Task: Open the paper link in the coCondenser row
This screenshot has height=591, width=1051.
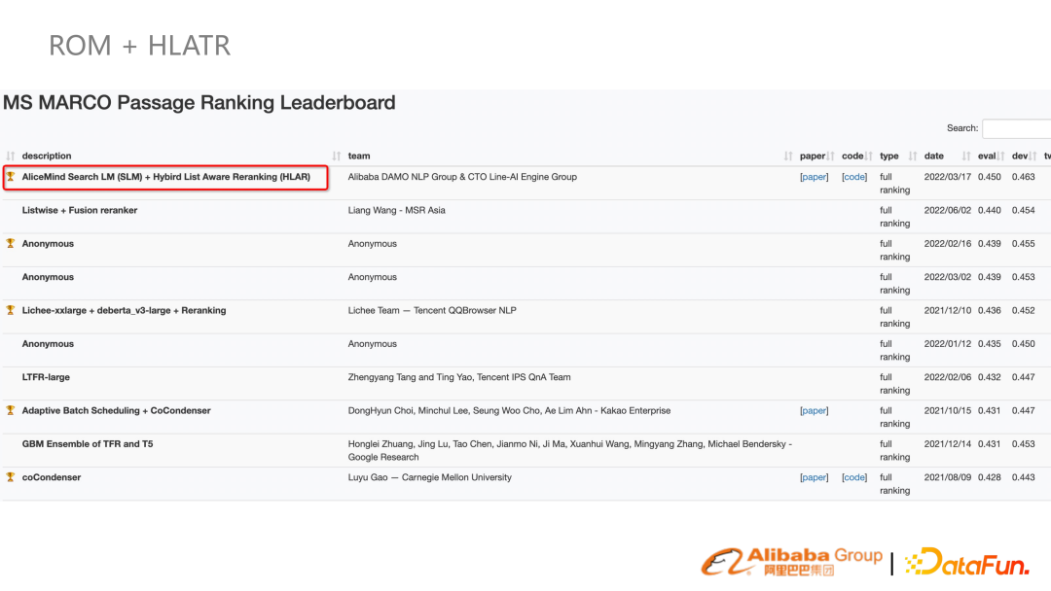Action: pyautogui.click(x=814, y=478)
